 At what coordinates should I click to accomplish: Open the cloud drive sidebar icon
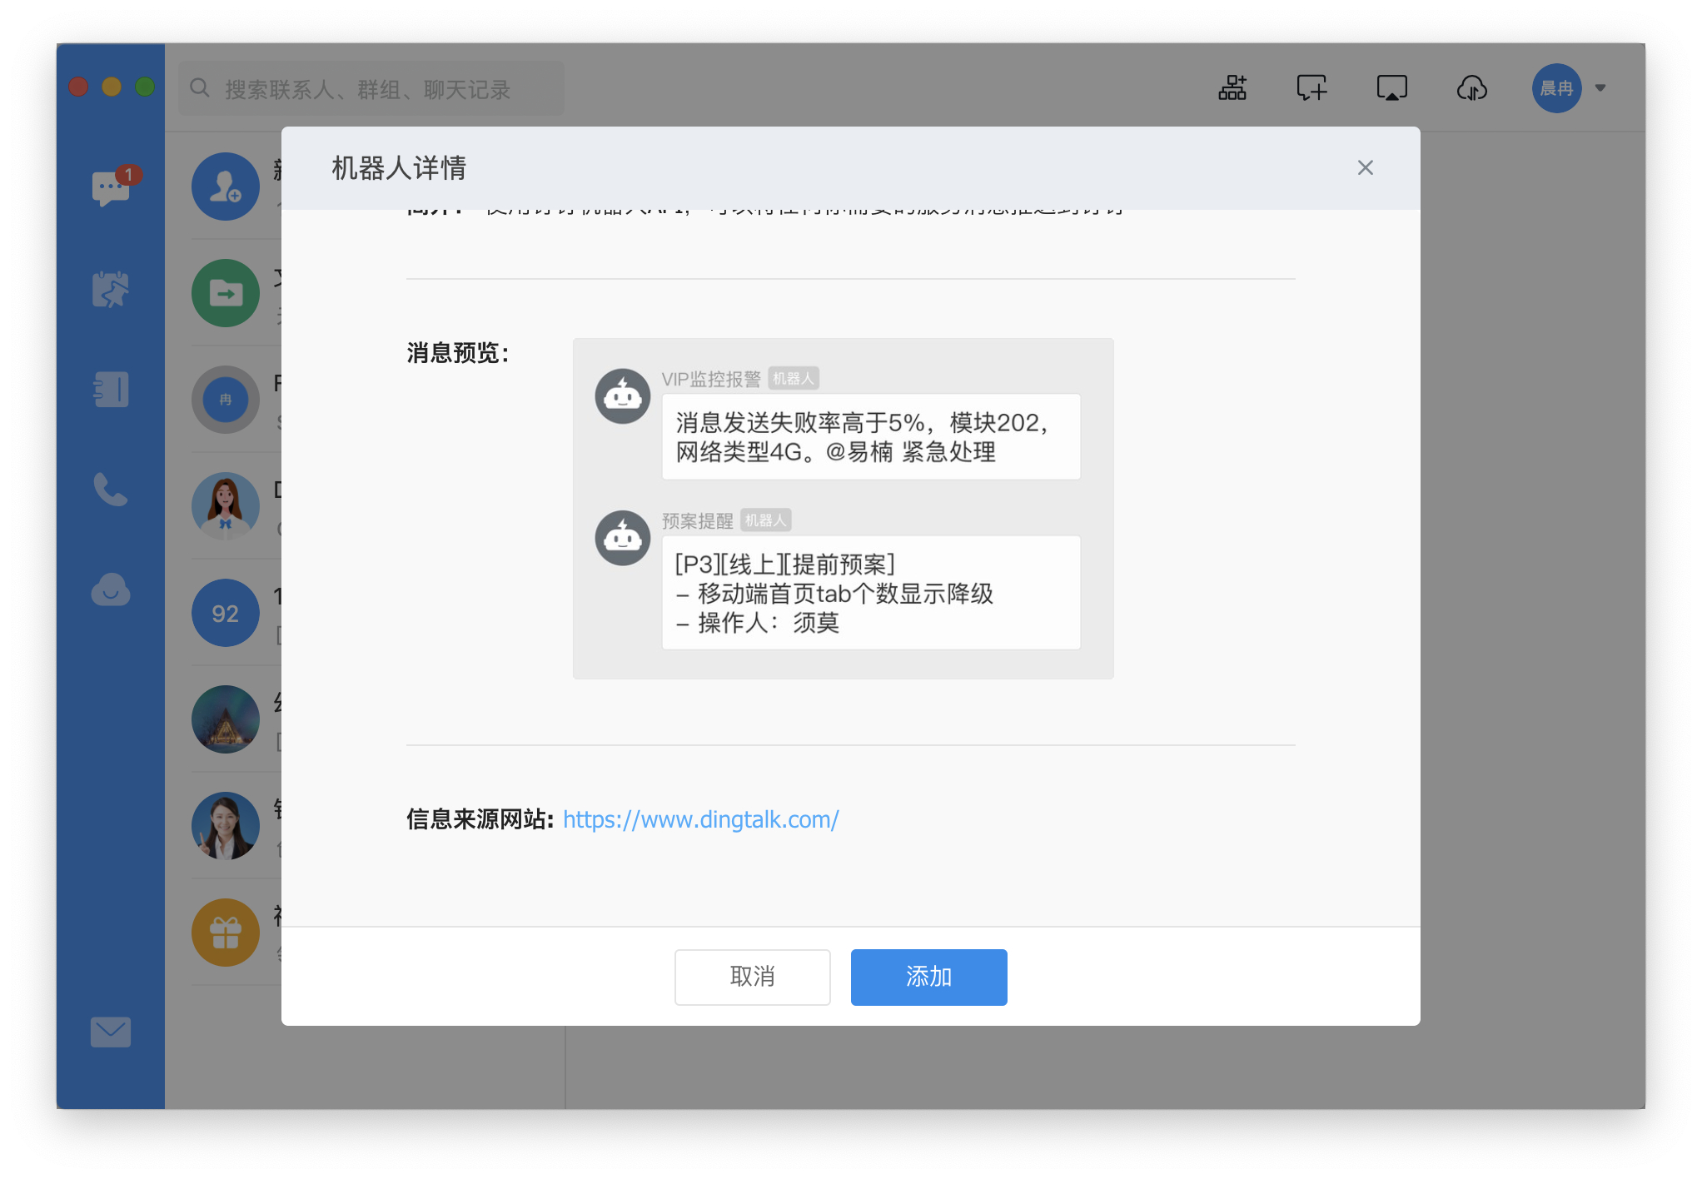click(x=111, y=590)
